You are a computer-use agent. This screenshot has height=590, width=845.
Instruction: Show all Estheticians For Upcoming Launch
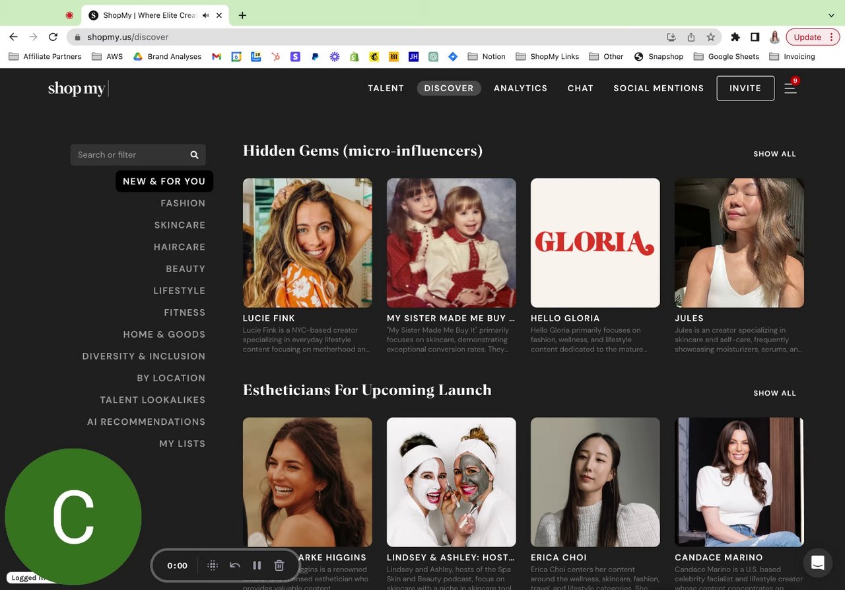774,393
